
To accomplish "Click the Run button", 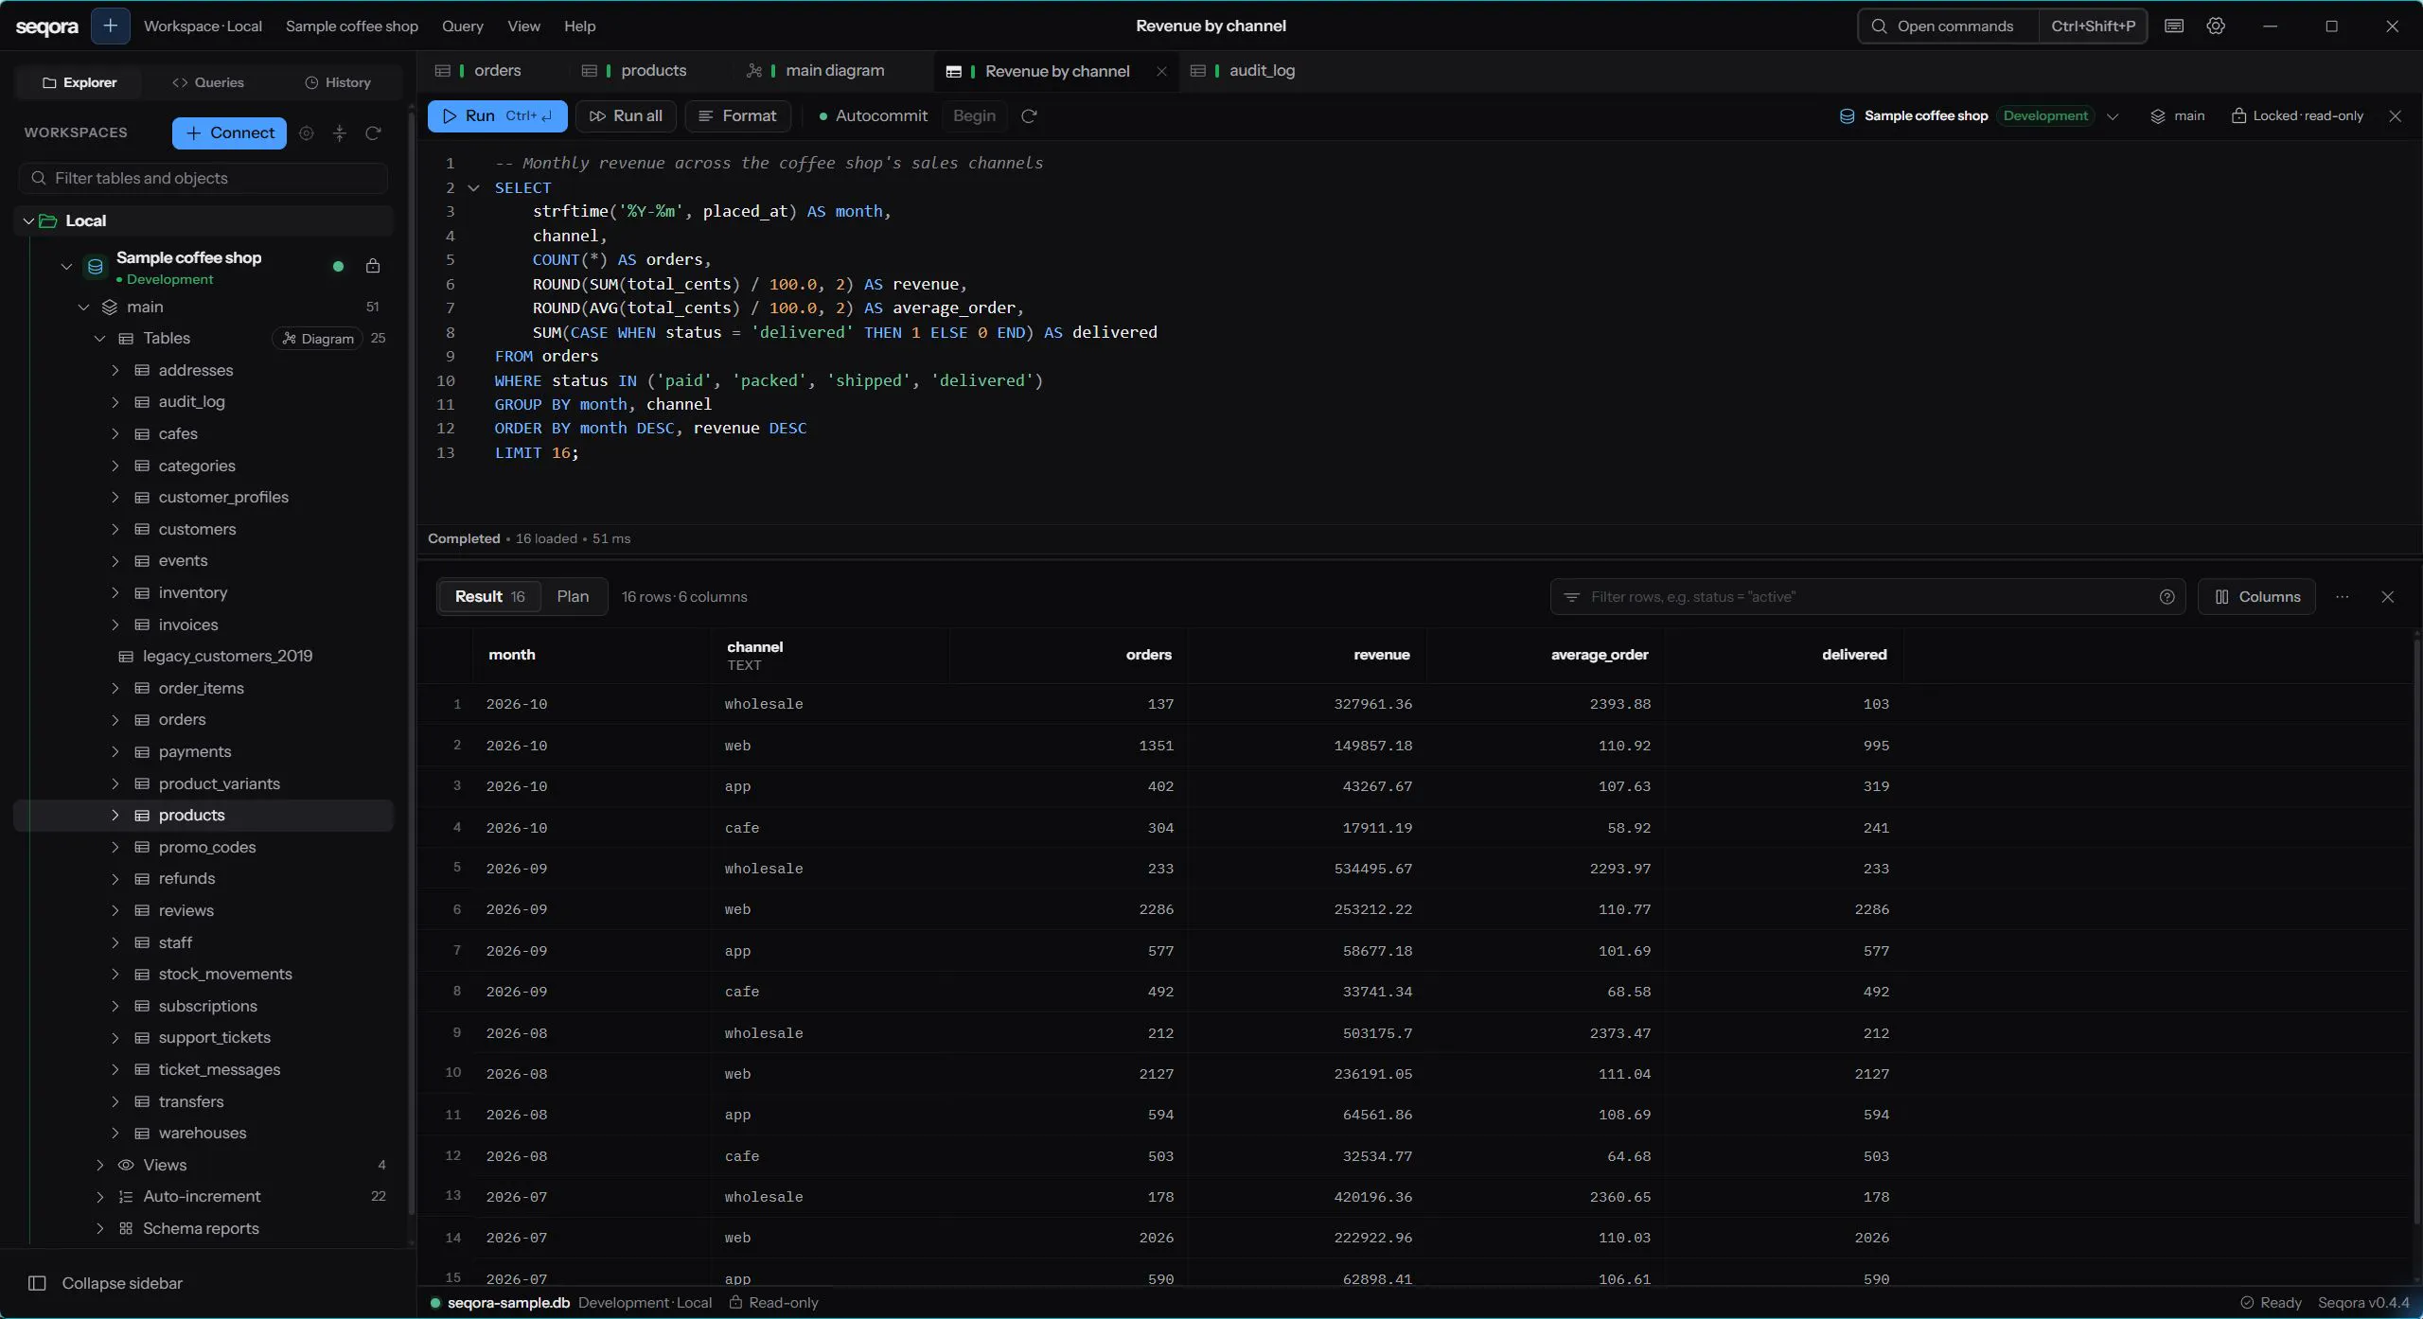I will click(497, 115).
